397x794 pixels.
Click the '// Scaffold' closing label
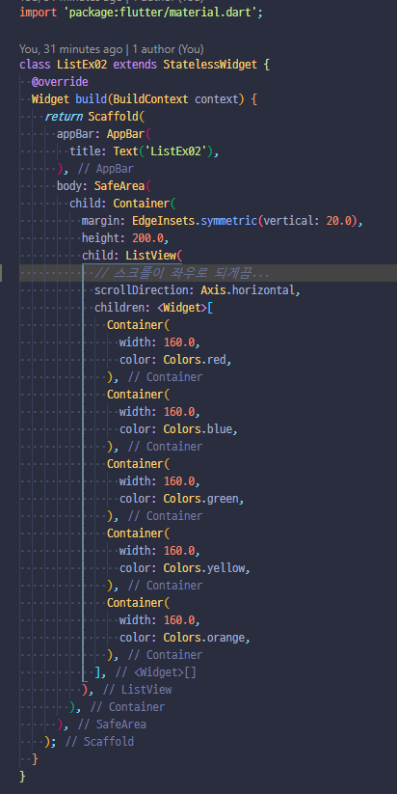pos(99,741)
